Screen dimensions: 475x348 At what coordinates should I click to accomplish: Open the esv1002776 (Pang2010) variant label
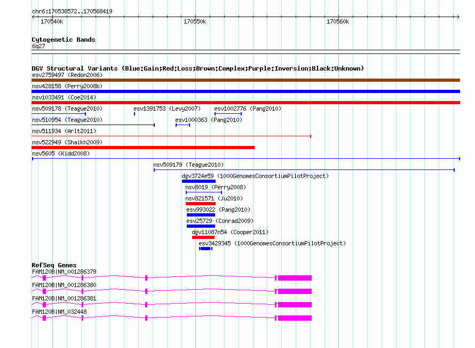click(x=248, y=109)
